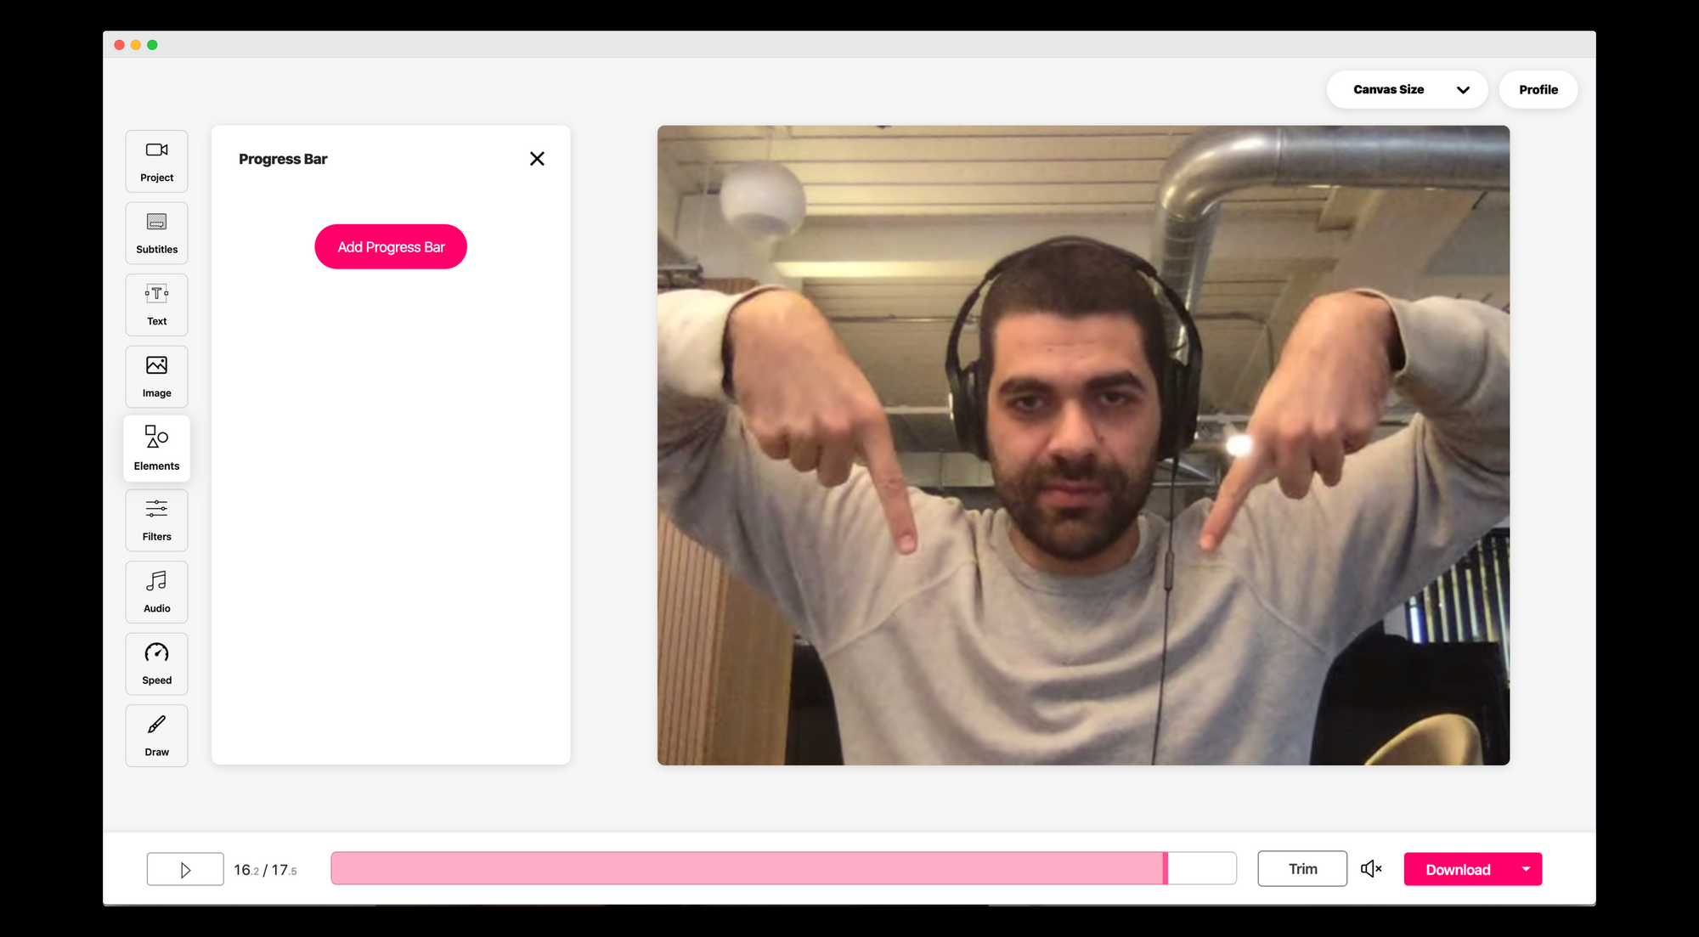Click the yellow minimize dot
This screenshot has height=937, width=1699.
136,45
